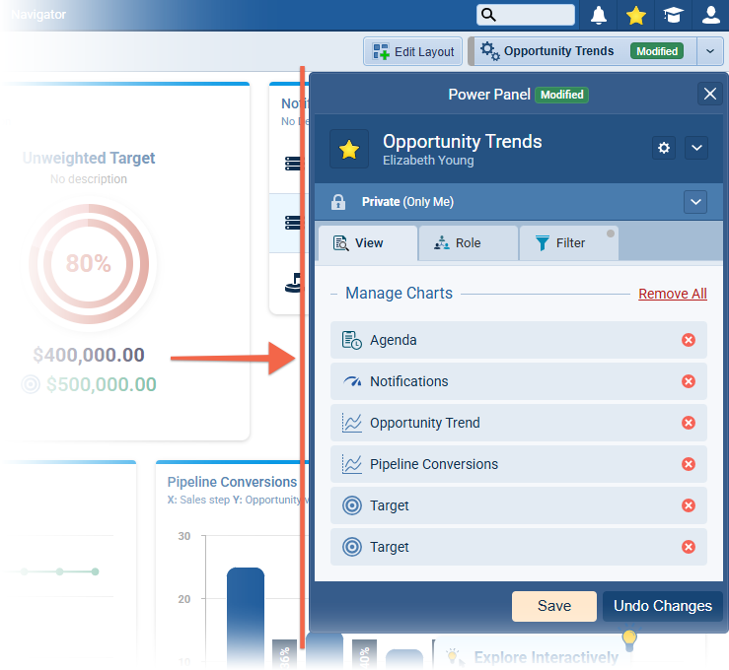Viewport: 729px width, 670px height.
Task: Switch to the Role tab
Action: pos(468,242)
